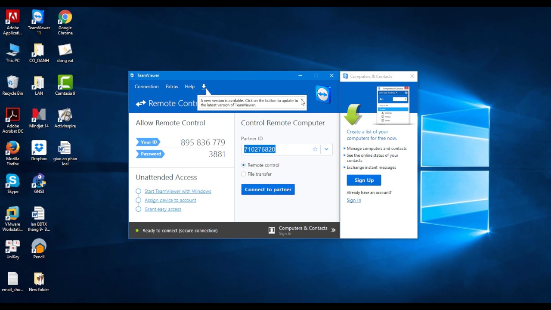Viewport: 551px width, 310px height.
Task: Expand Computers & Contacts double chevron
Action: click(333, 230)
